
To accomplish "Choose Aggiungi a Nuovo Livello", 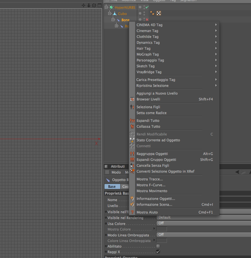I will point(174,93).
